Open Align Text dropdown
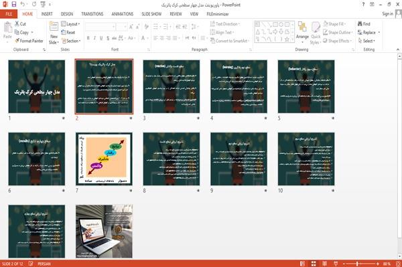402x267 pixels. (222, 32)
